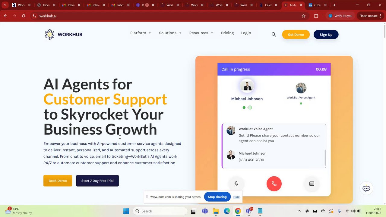Click the Windows taskbar search box
Screen dimensions: 386x217
click(160, 211)
